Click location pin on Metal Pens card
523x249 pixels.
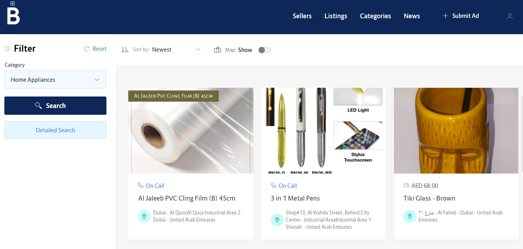(x=277, y=220)
